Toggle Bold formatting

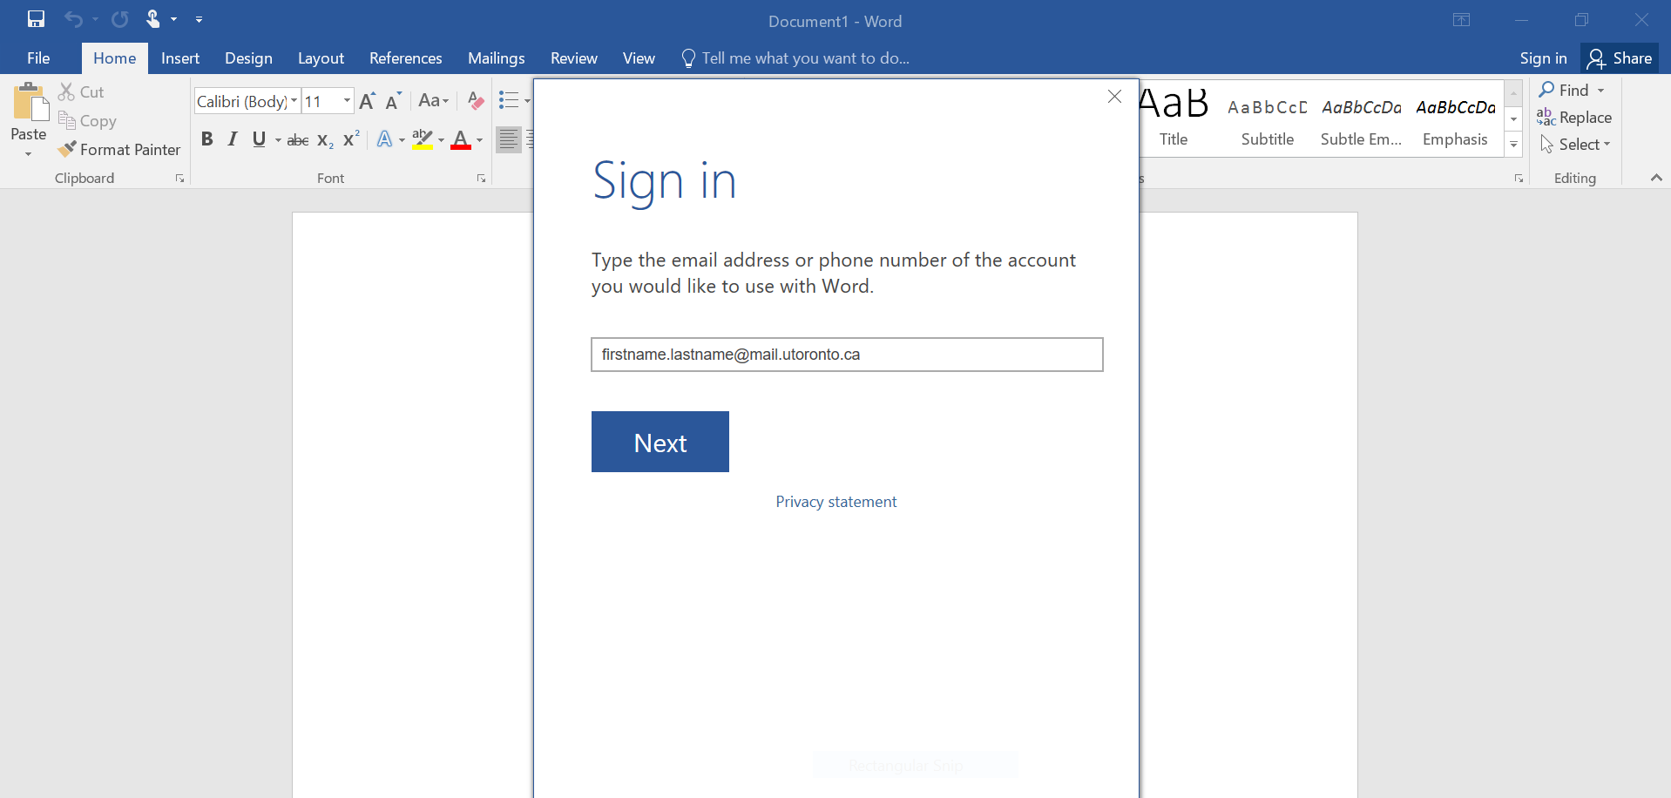pyautogui.click(x=206, y=139)
